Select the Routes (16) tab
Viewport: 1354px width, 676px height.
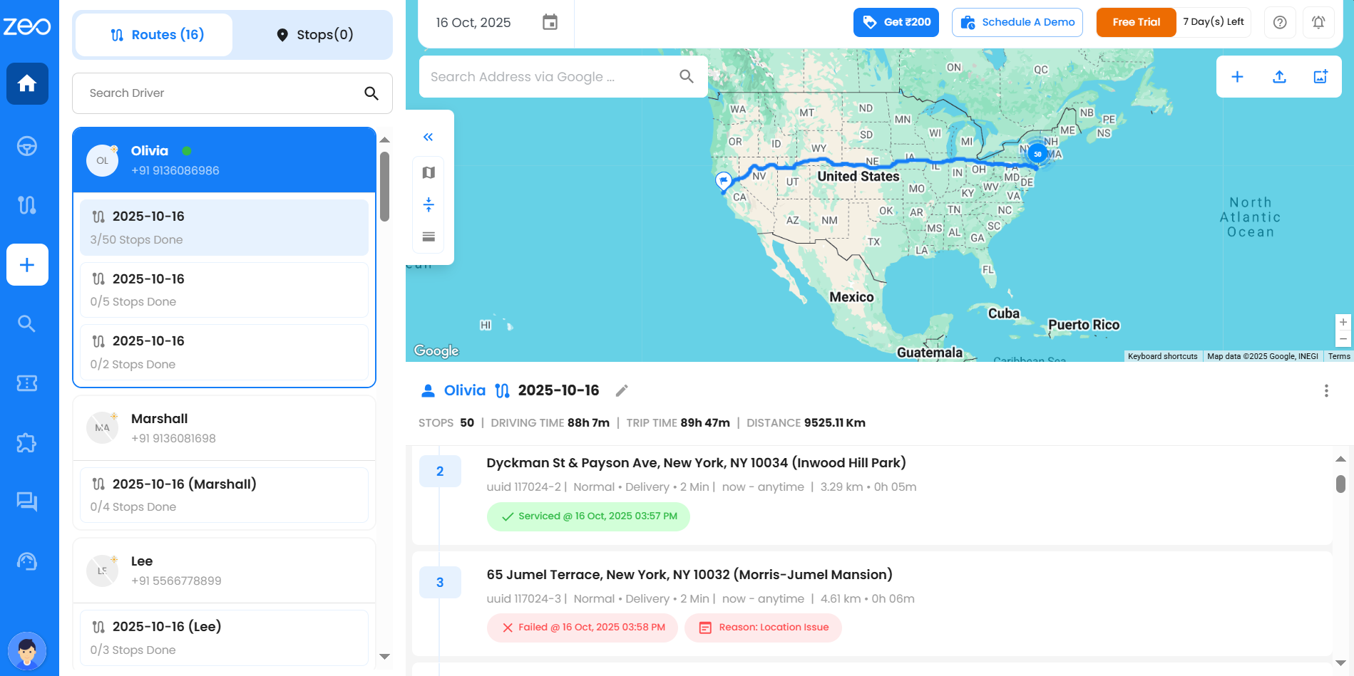point(156,35)
